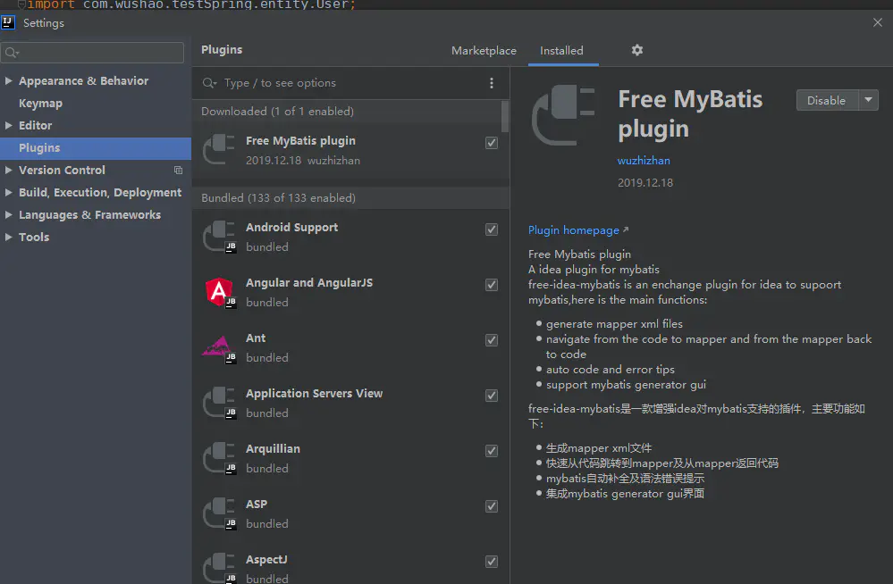Viewport: 893px width, 584px height.
Task: Expand the Editor settings node
Action: (x=9, y=125)
